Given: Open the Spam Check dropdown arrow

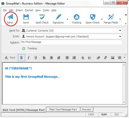Looking at the screenshot, I should pyautogui.click(x=102, y=19).
